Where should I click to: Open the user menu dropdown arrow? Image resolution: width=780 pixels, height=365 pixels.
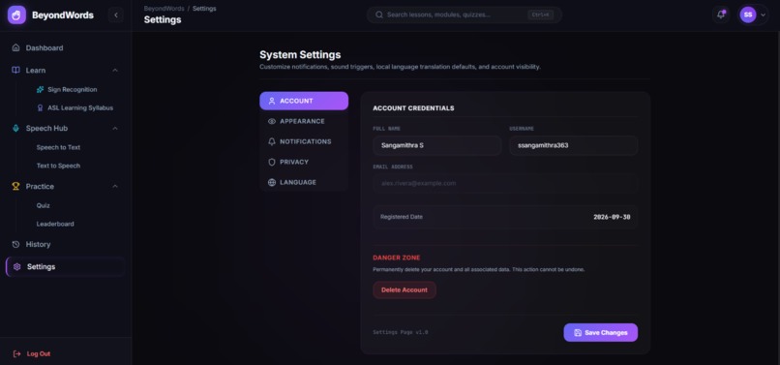(x=764, y=15)
